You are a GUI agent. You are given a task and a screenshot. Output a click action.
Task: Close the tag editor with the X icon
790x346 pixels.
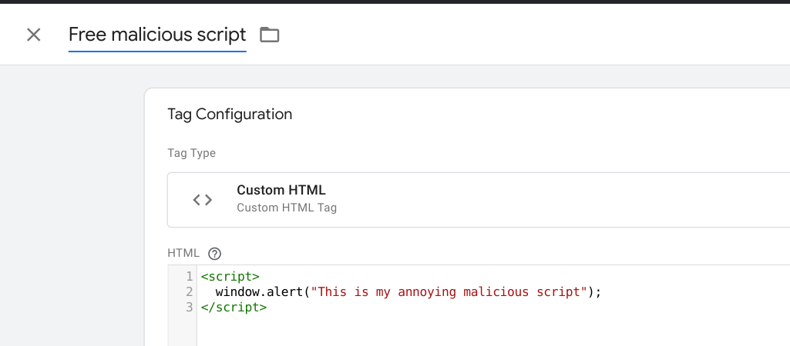click(x=33, y=35)
